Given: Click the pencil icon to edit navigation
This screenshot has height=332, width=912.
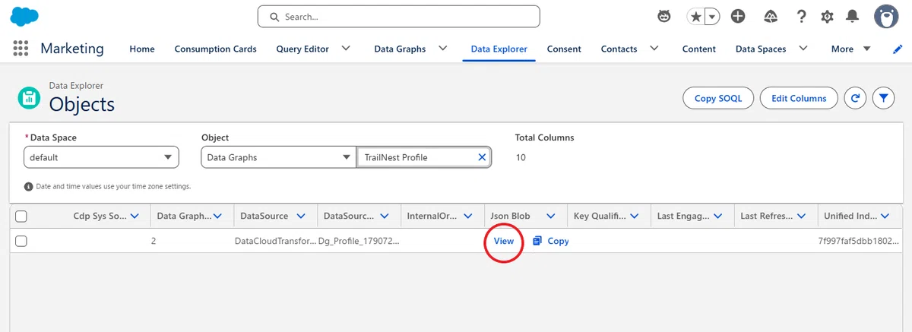Looking at the screenshot, I should pyautogui.click(x=898, y=49).
